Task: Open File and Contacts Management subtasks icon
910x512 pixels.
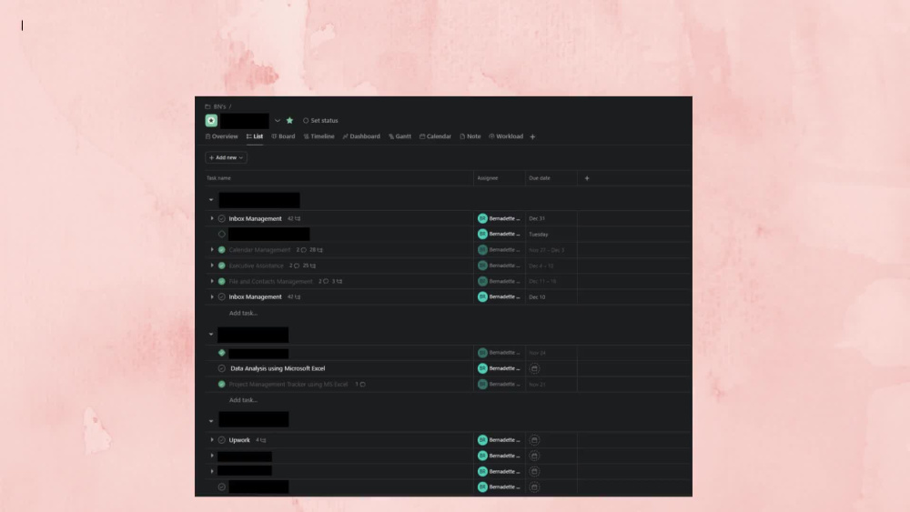Action: [338, 281]
